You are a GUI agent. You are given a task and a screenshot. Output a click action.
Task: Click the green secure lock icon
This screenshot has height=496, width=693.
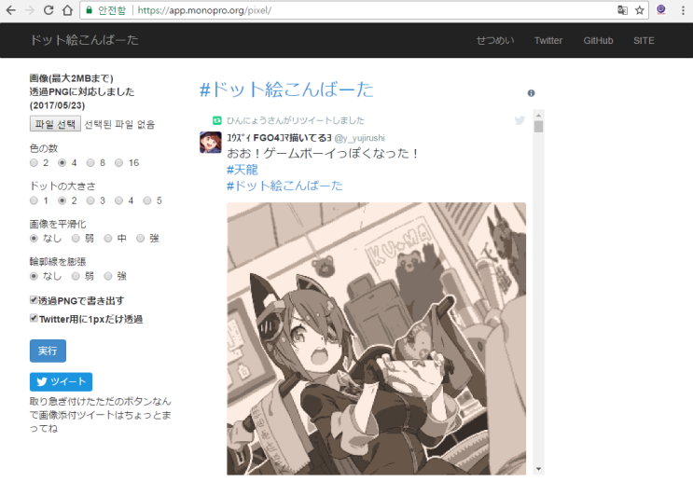[x=90, y=10]
